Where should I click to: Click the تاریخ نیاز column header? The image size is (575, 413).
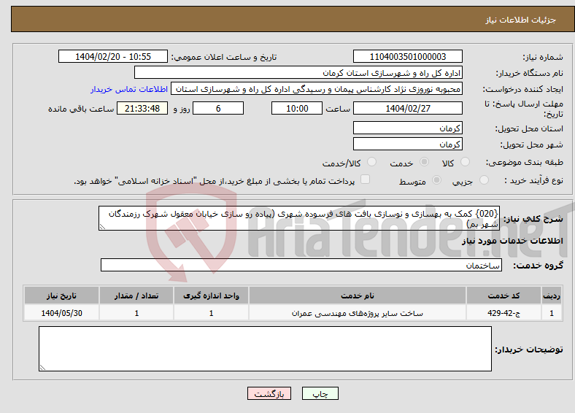[x=61, y=296]
